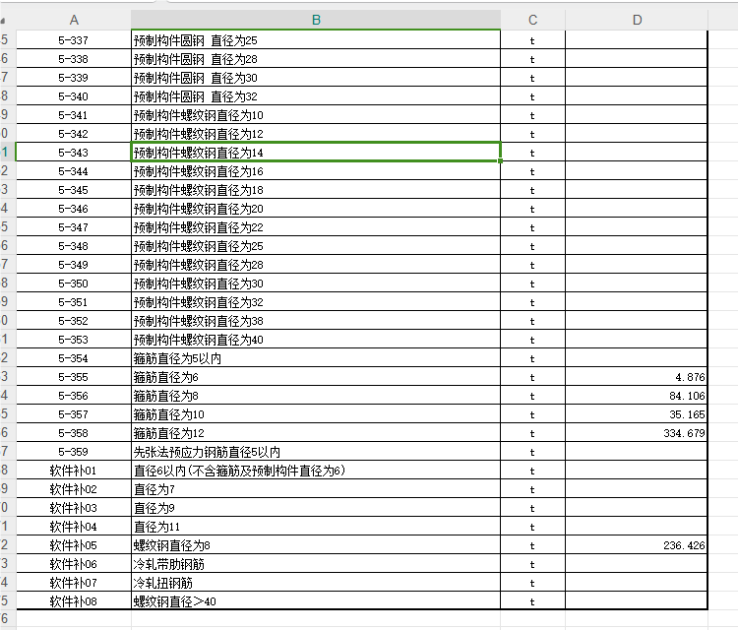The height and width of the screenshot is (630, 738).
Task: Select column D header
Action: tap(637, 20)
